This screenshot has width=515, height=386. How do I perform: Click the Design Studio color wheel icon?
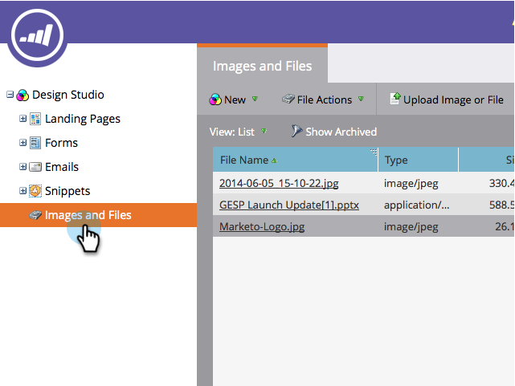pyautogui.click(x=23, y=95)
